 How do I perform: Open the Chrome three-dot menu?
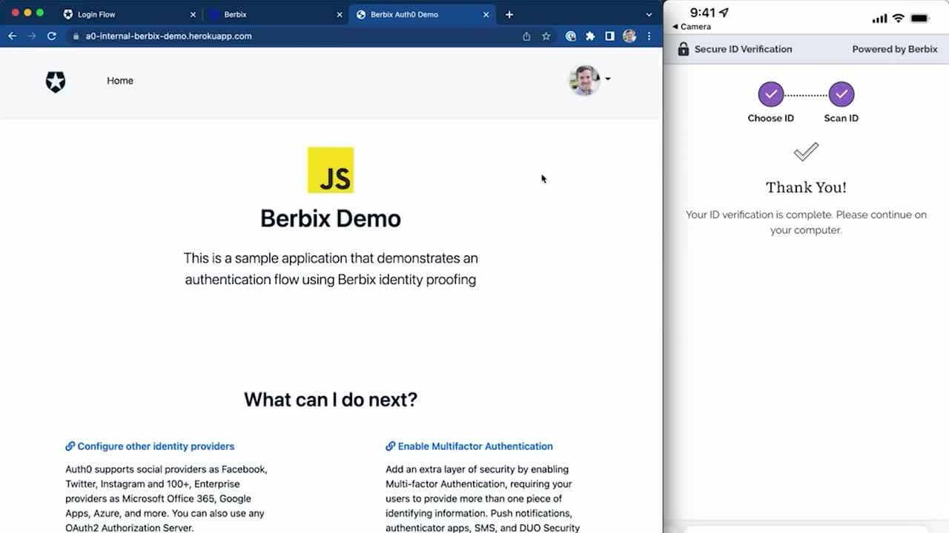pyautogui.click(x=649, y=36)
